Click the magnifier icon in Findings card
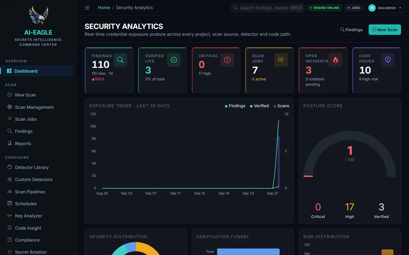The image size is (409, 255). pyautogui.click(x=120, y=60)
